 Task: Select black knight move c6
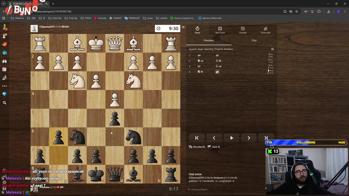pyautogui.click(x=218, y=66)
